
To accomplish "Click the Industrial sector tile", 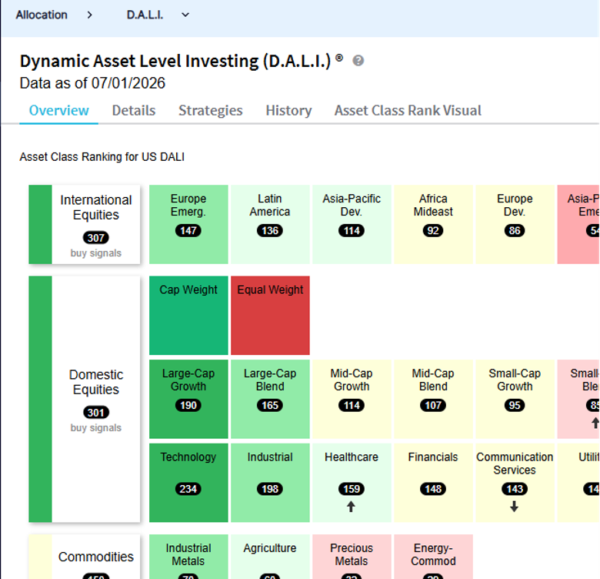I will click(270, 483).
